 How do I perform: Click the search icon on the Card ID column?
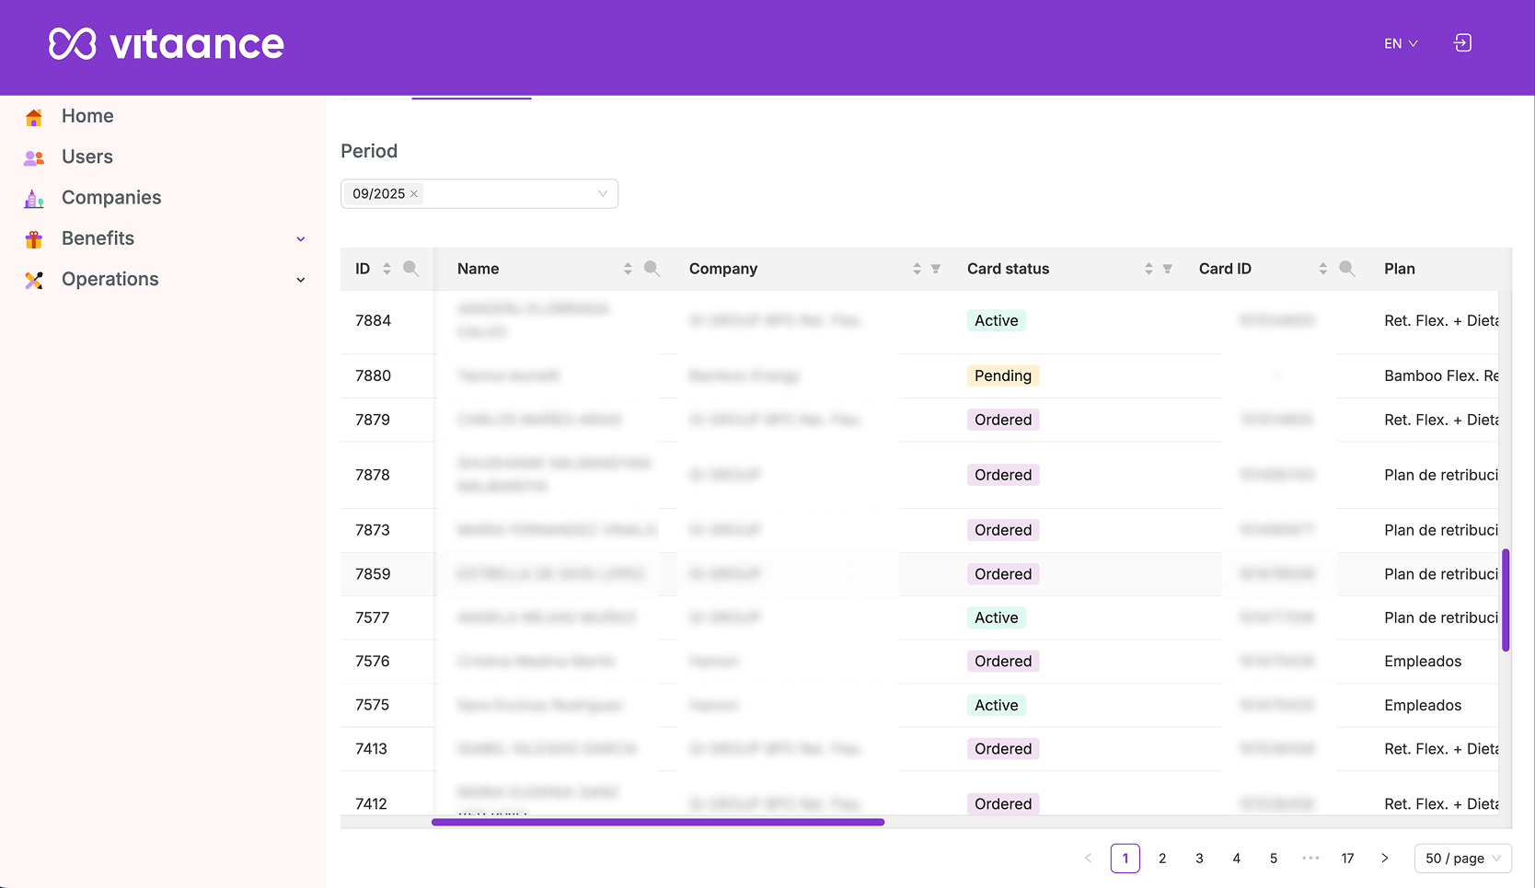[1347, 268]
